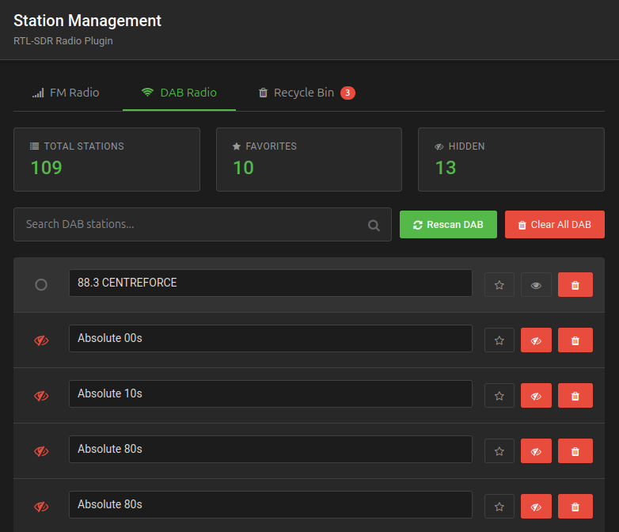Star the Absolute 10s station

pyautogui.click(x=499, y=396)
